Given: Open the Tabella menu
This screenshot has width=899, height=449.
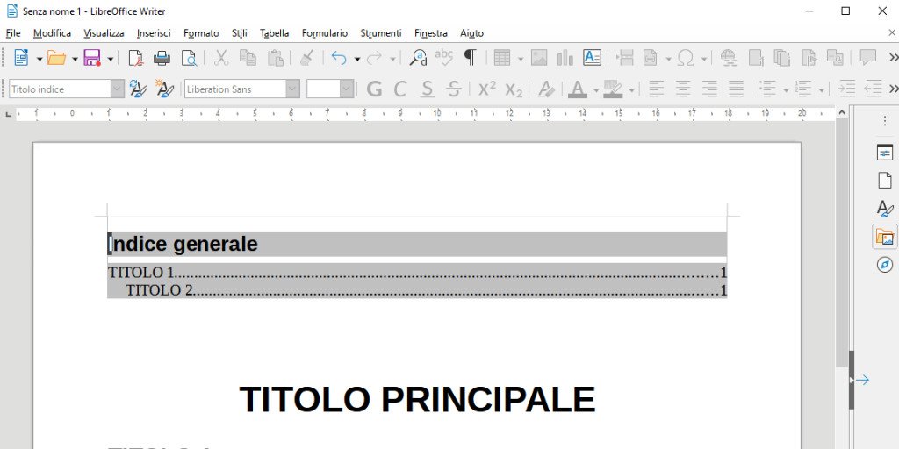Looking at the screenshot, I should [274, 33].
